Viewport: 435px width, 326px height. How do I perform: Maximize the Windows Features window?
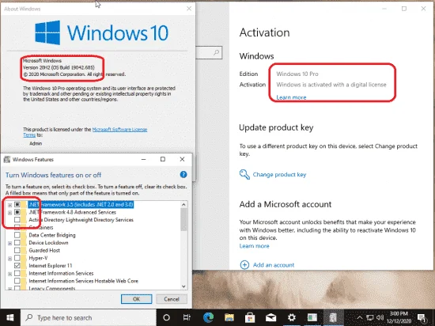coord(163,159)
